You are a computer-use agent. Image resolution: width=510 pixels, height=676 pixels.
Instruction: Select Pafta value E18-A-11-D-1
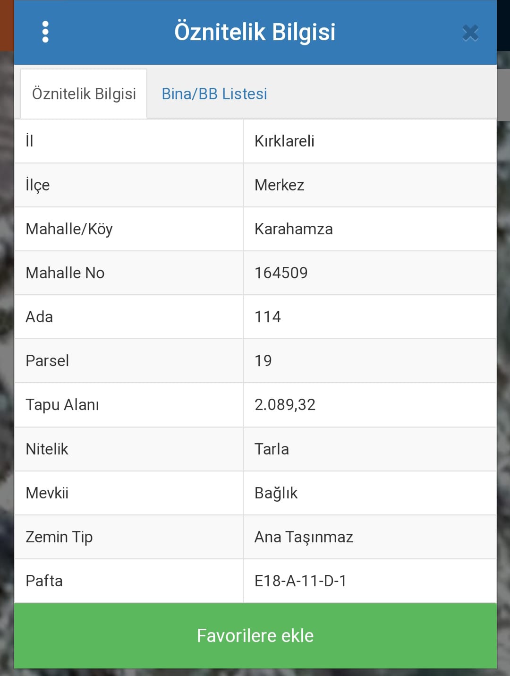click(300, 581)
